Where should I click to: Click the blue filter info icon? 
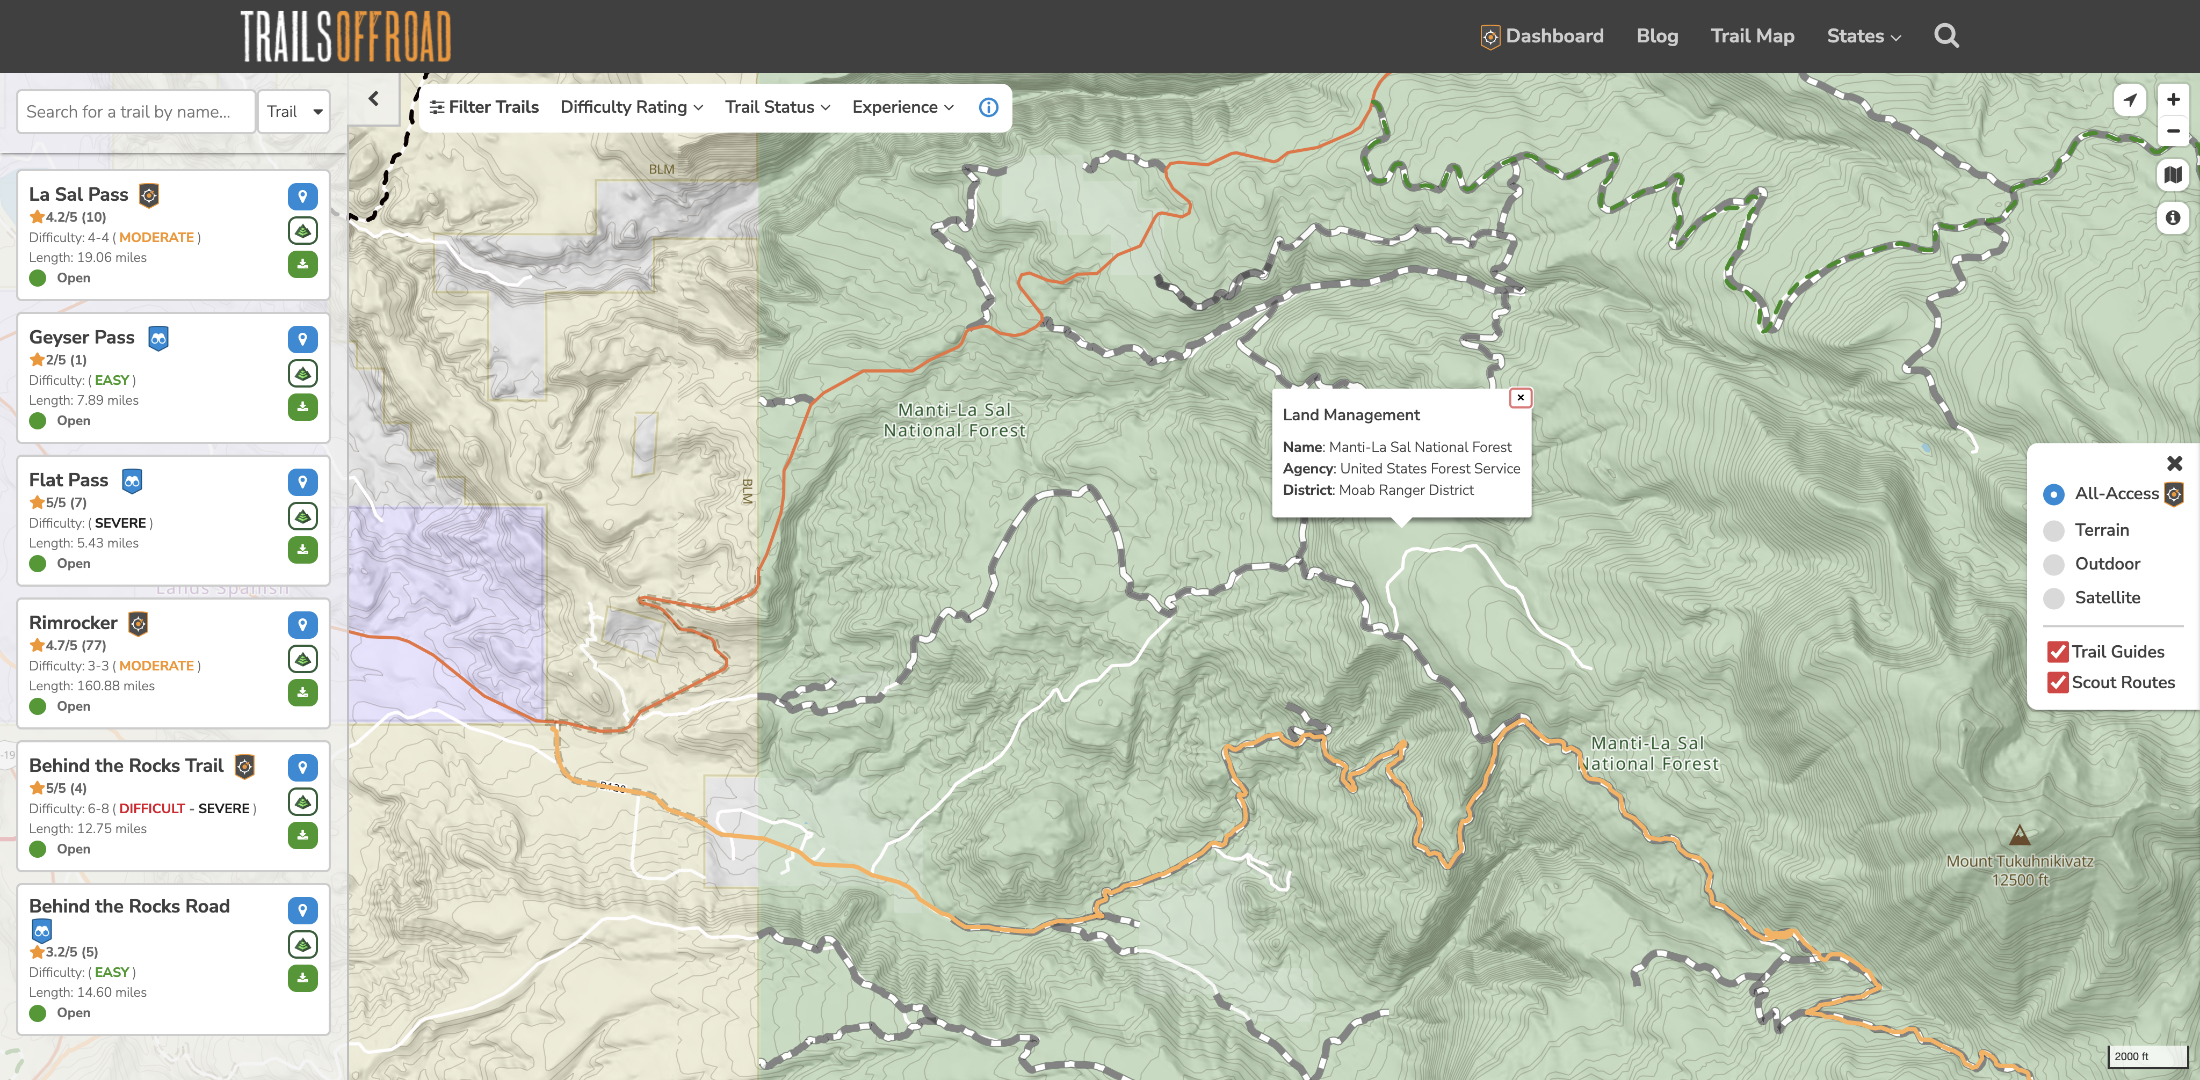(x=988, y=107)
